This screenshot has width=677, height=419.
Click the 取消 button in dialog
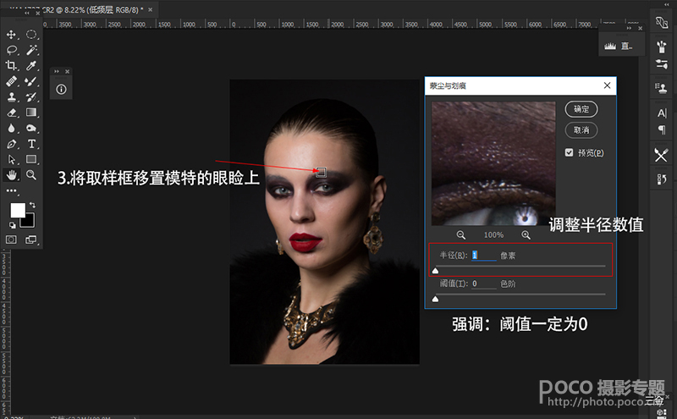tap(581, 130)
